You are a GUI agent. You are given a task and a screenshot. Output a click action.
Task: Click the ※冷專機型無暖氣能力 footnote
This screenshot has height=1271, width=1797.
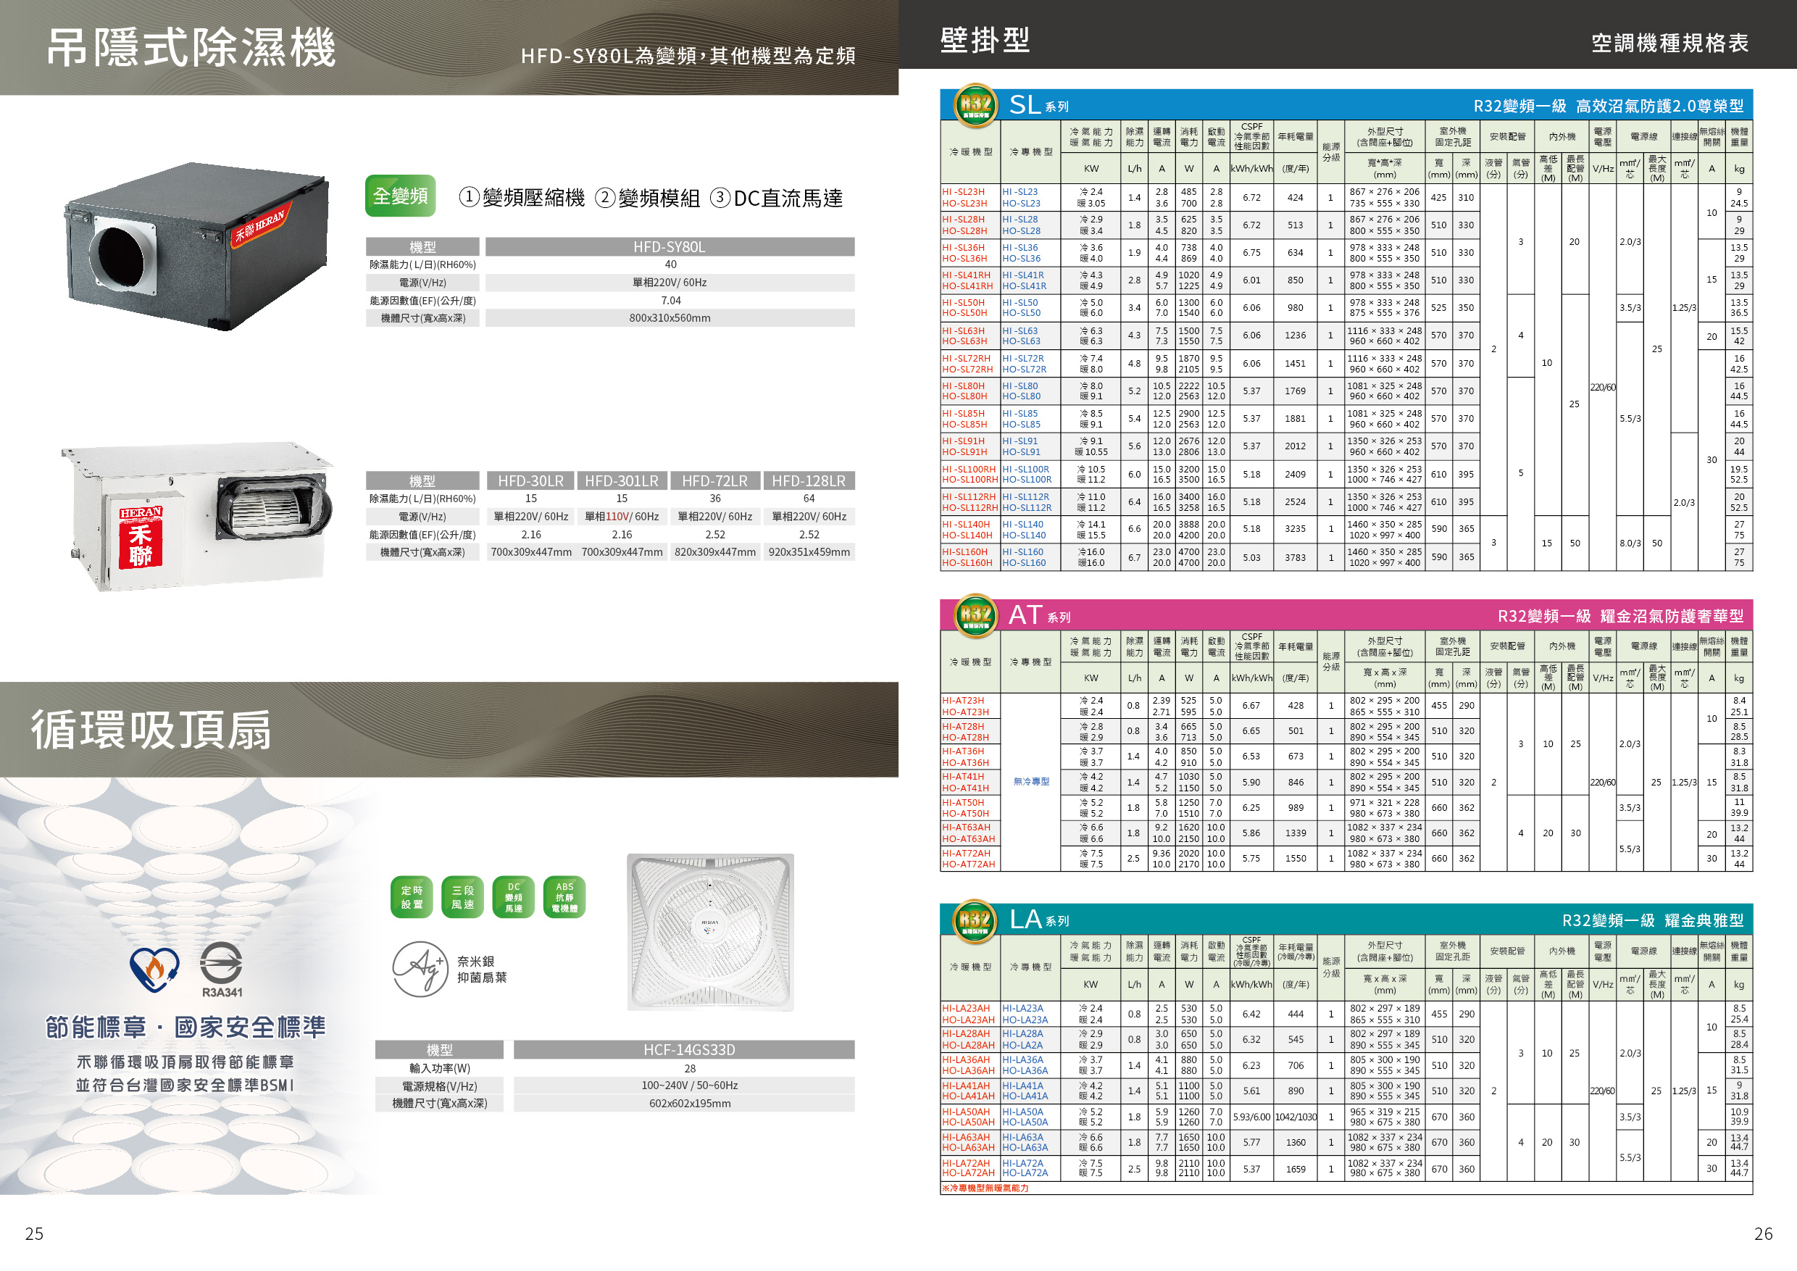(985, 1188)
